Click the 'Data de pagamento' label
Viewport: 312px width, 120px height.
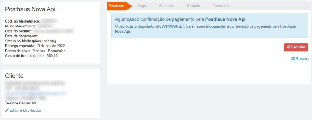(x=22, y=36)
